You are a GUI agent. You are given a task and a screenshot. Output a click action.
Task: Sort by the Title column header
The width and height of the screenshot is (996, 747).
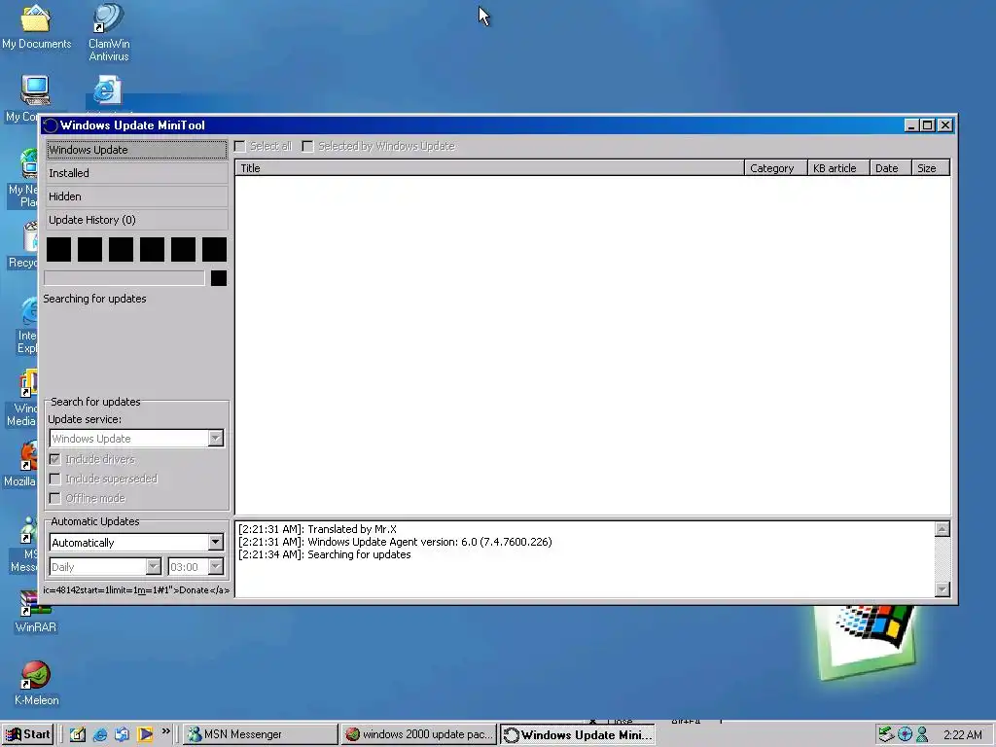click(x=490, y=168)
